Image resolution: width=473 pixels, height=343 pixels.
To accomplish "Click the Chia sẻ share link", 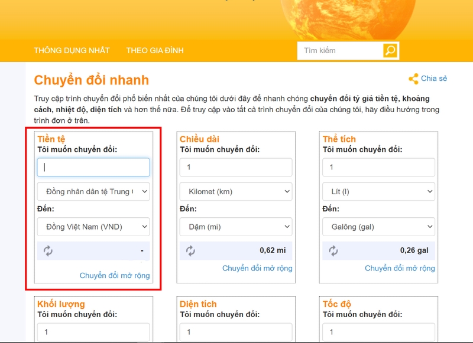I will click(x=434, y=79).
